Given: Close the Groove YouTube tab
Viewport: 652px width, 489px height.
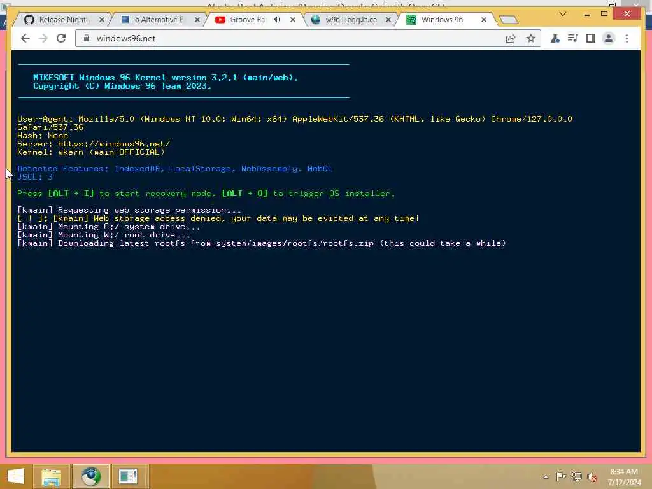Looking at the screenshot, I should [x=293, y=20].
